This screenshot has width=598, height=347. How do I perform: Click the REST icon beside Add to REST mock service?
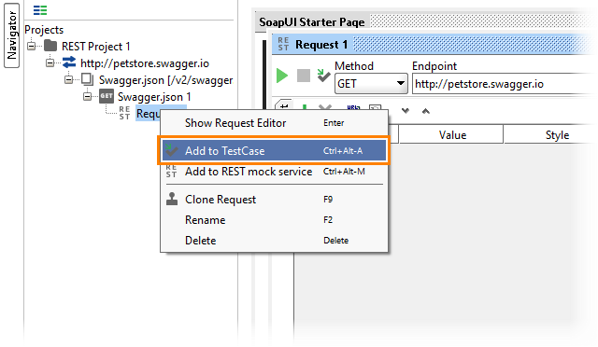pyautogui.click(x=171, y=171)
